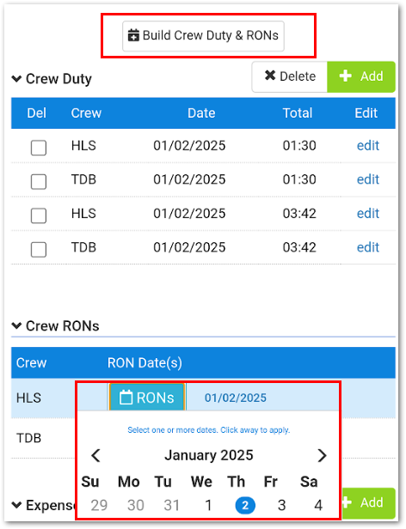
Task: Go to the next month in the calendar
Action: (x=323, y=455)
